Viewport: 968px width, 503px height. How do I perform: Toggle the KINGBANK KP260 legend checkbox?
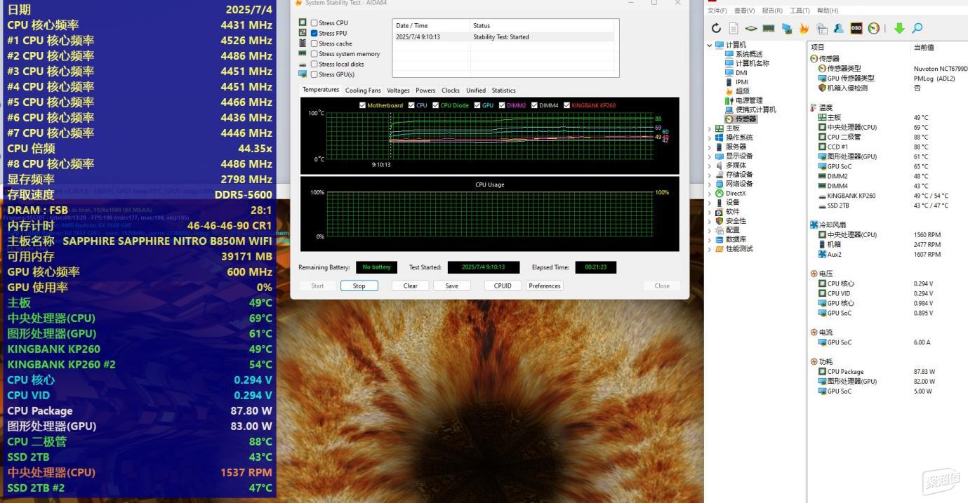point(566,105)
